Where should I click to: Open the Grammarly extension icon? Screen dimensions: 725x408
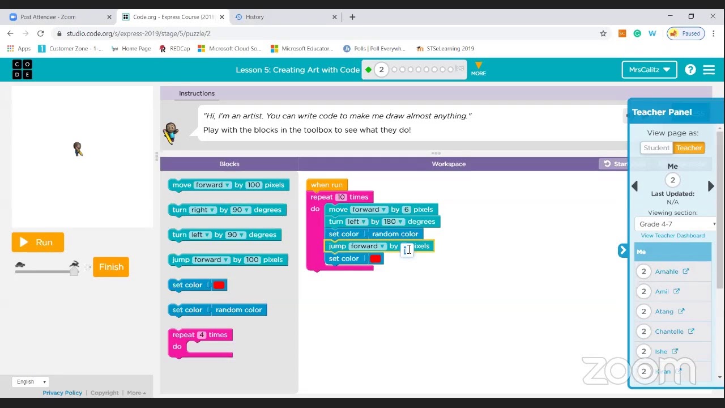click(637, 33)
